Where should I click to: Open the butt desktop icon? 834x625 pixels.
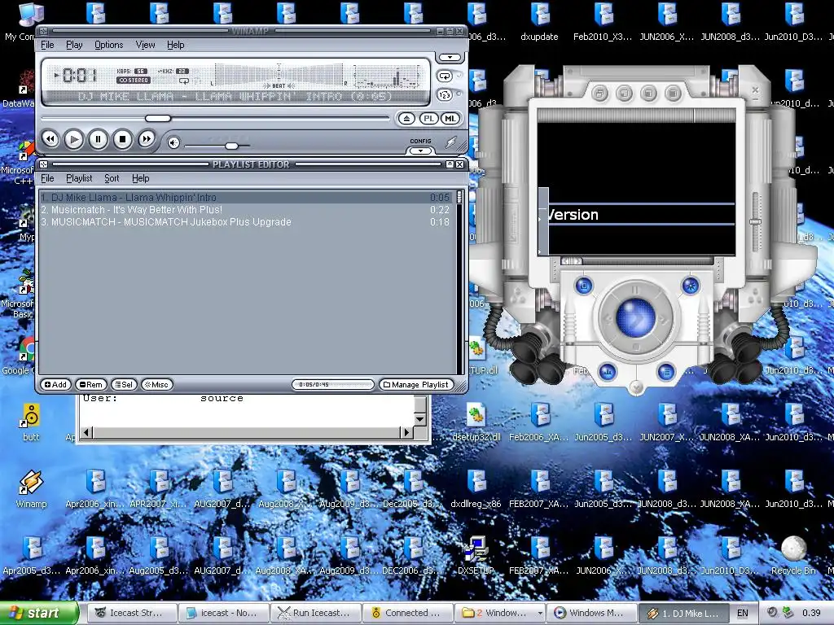[x=31, y=422]
